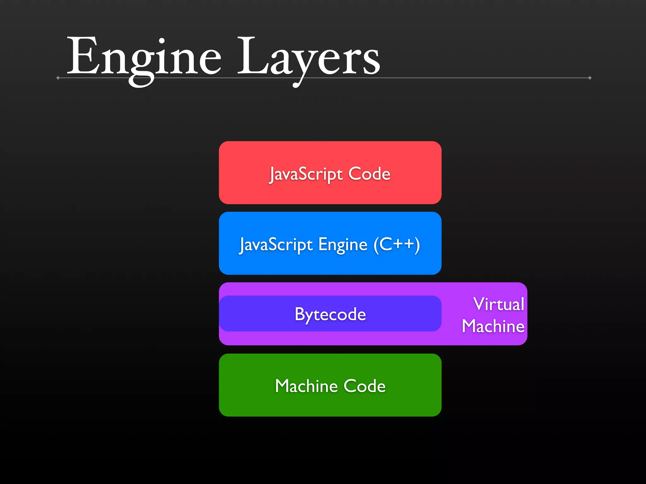This screenshot has width=646, height=484.
Task: Click the word 'Engine' in the title
Action: [x=144, y=57]
